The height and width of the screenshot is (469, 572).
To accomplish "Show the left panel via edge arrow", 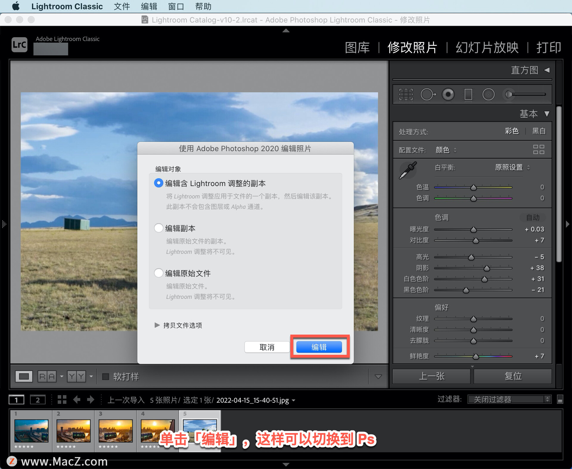I will click(4, 224).
